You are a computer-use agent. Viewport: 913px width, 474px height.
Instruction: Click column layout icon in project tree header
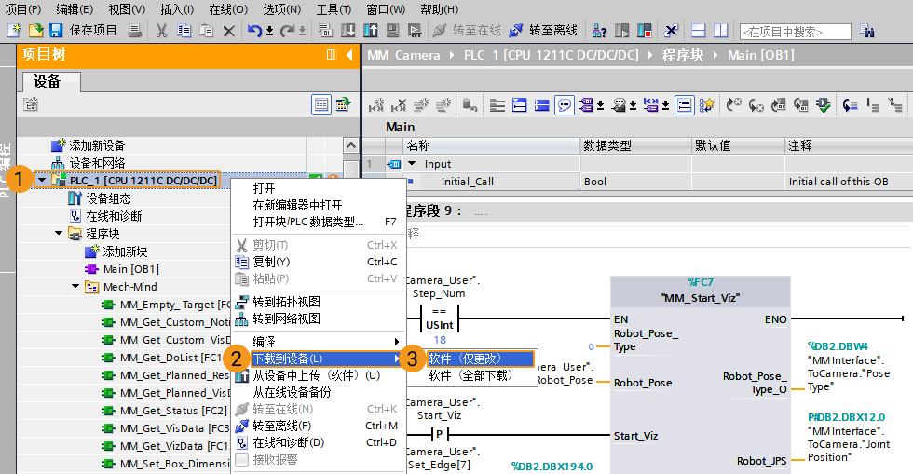332,55
